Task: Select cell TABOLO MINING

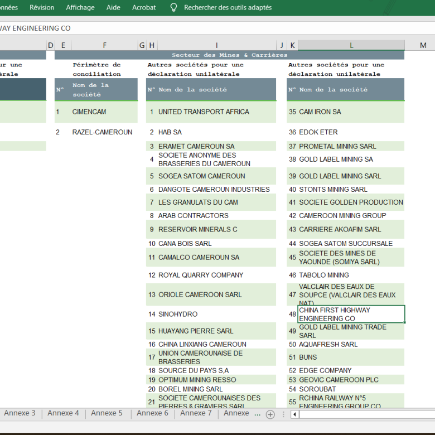Action: click(351, 275)
